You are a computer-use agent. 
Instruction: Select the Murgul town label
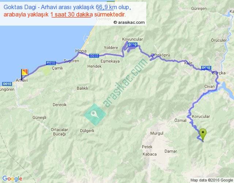[x=157, y=133]
